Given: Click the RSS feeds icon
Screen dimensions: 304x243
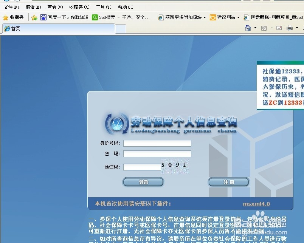Looking at the screenshot, I should 264,28.
